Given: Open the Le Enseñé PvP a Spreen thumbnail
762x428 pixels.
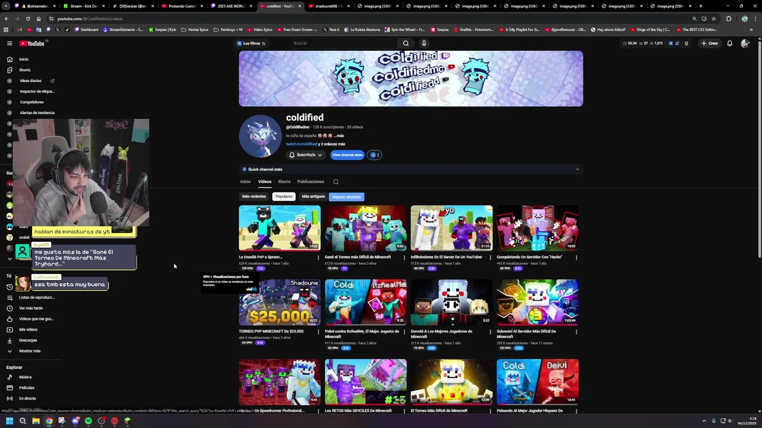Looking at the screenshot, I should [280, 228].
